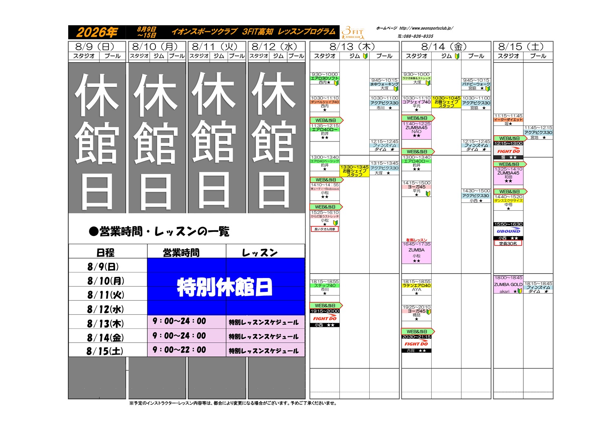Image resolution: width=612 pixels, height=432 pixels.
Task: Click the WEB&当日 badge above 8/13 14:10 Bodywave
Action: point(327,180)
